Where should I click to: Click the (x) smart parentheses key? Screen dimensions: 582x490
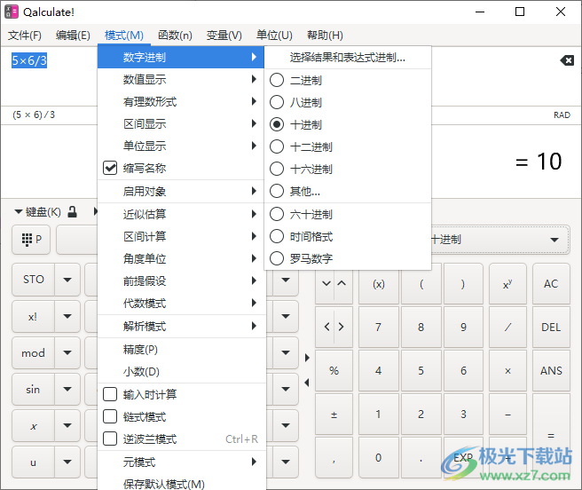pos(379,284)
